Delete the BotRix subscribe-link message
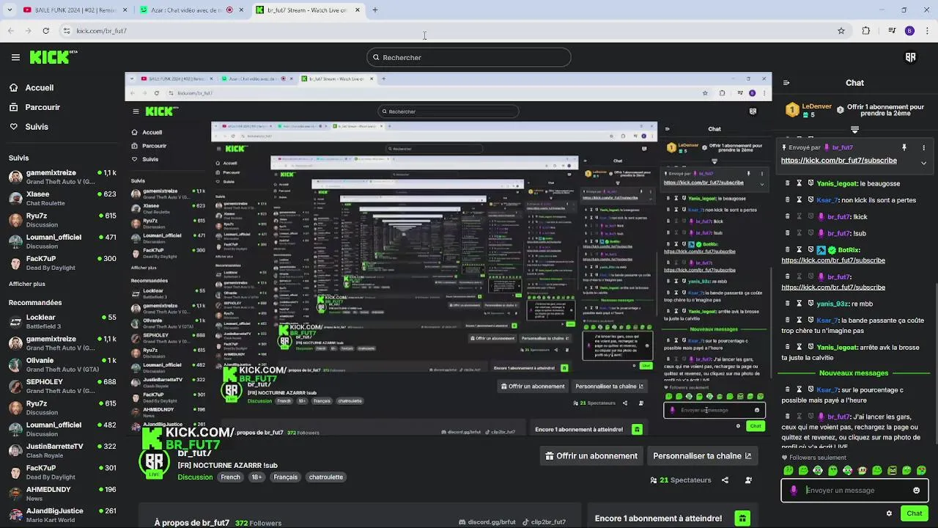This screenshot has width=938, height=528. pos(788,250)
